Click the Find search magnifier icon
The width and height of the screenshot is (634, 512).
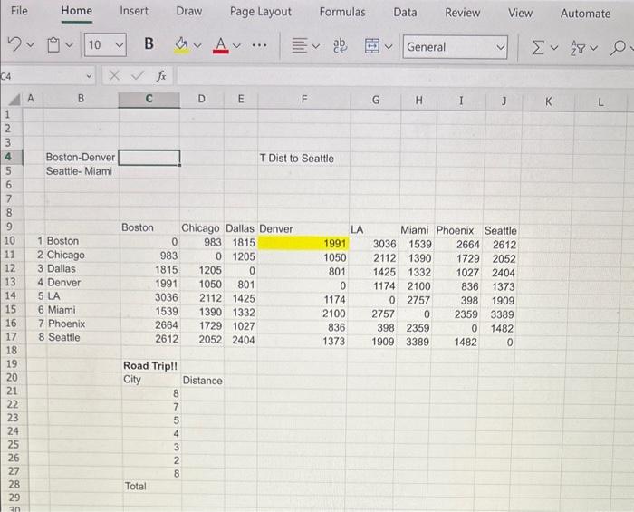coord(618,48)
